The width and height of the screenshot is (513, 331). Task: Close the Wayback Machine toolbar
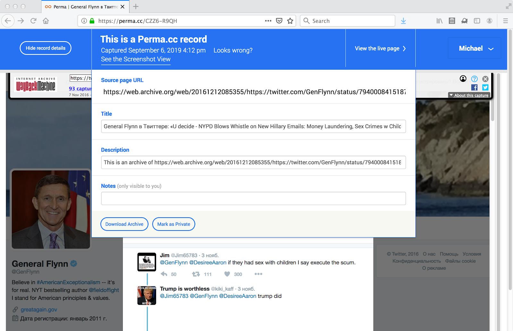(485, 79)
